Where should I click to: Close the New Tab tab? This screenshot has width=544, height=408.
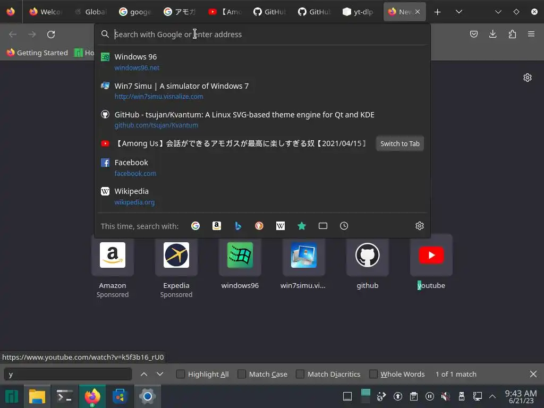click(x=418, y=12)
